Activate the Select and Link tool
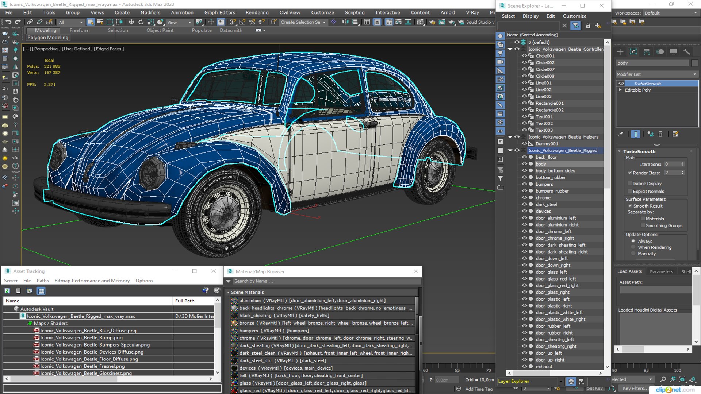 tap(30, 22)
